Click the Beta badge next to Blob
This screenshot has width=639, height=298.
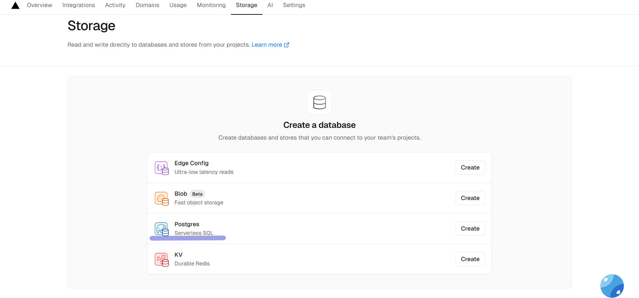197,194
